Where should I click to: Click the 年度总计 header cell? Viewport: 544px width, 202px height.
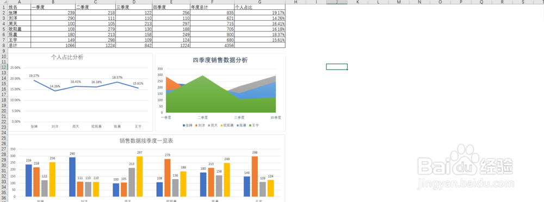212,7
